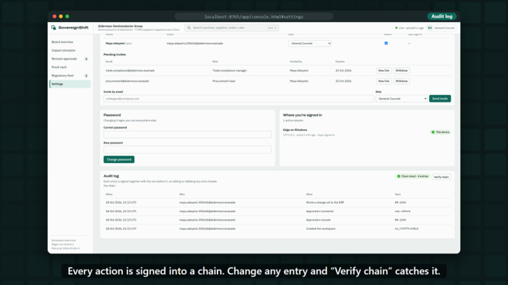Image resolution: width=508 pixels, height=285 pixels.
Task: Focus the New password field
Action: pos(187,150)
